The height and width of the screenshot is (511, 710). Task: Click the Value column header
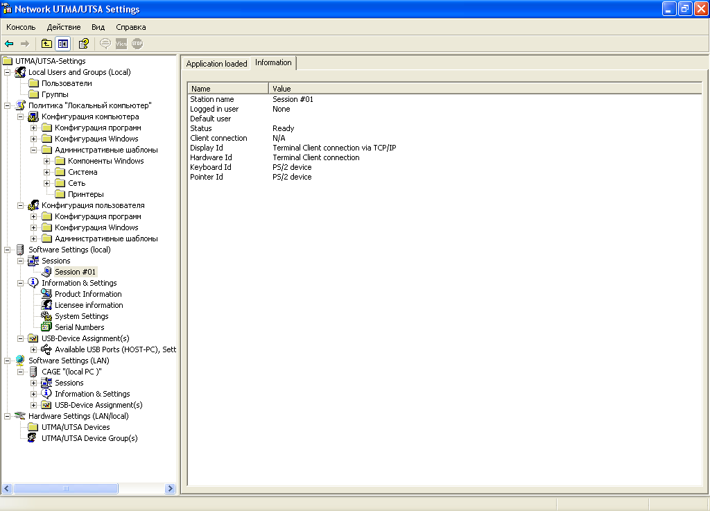(485, 89)
